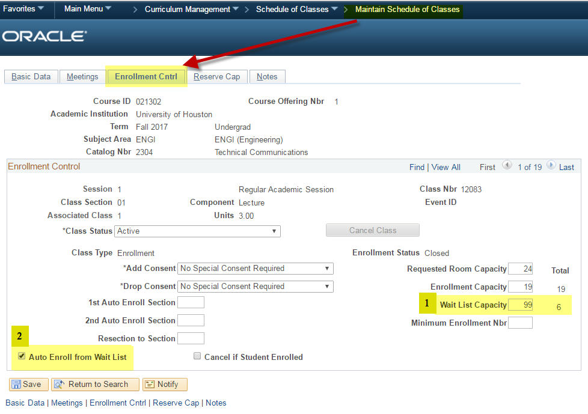Viewport: 588px width, 414px height.
Task: Open the Favorites menu
Action: pyautogui.click(x=23, y=9)
